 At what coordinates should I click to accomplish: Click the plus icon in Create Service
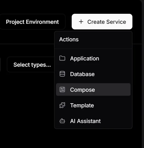tap(81, 22)
